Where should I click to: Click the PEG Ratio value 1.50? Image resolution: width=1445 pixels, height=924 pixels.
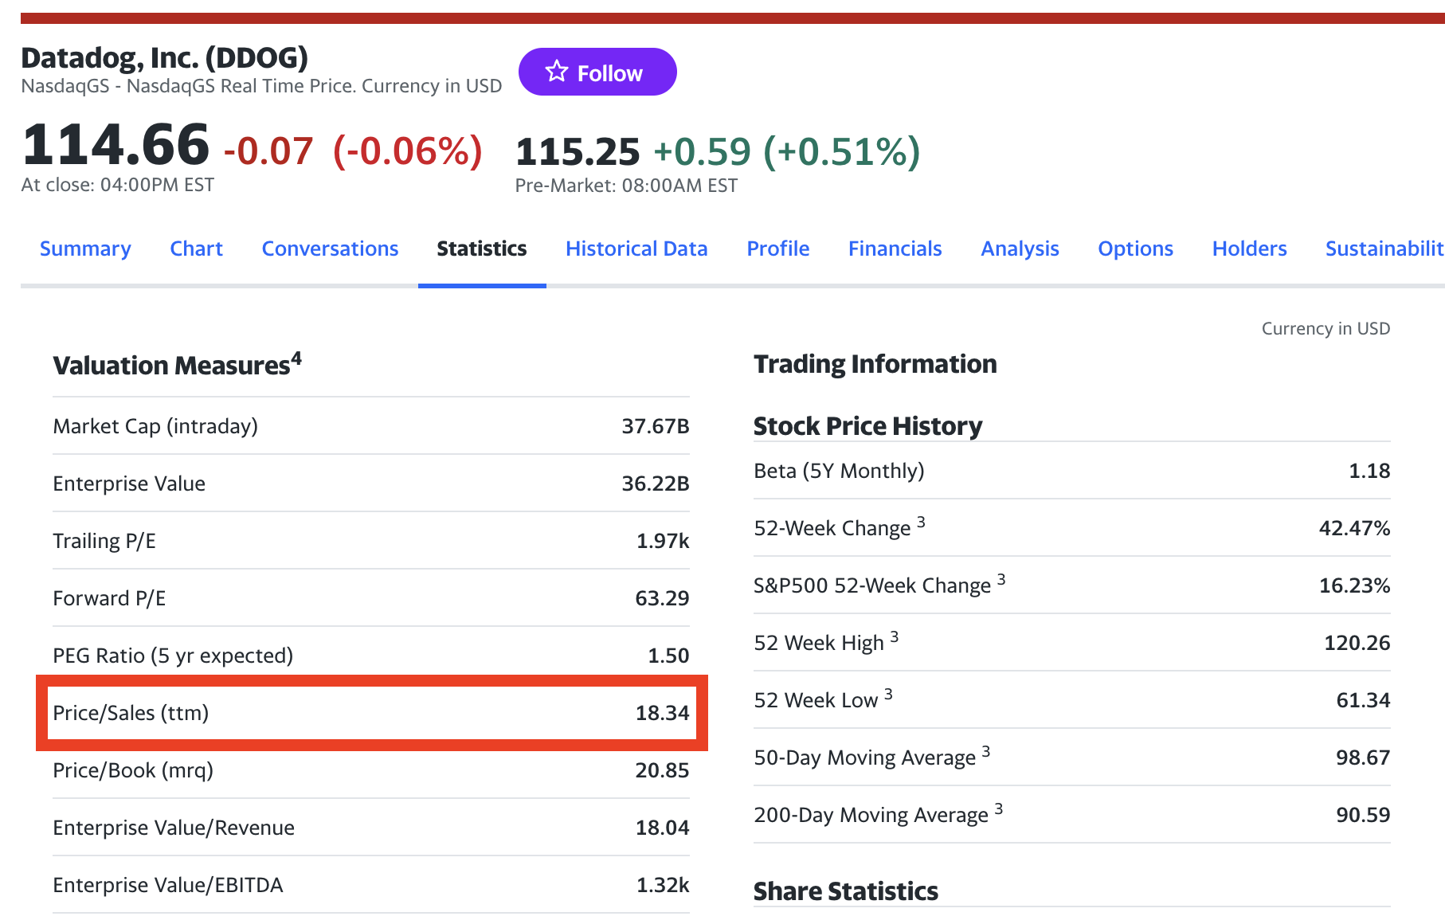(668, 656)
